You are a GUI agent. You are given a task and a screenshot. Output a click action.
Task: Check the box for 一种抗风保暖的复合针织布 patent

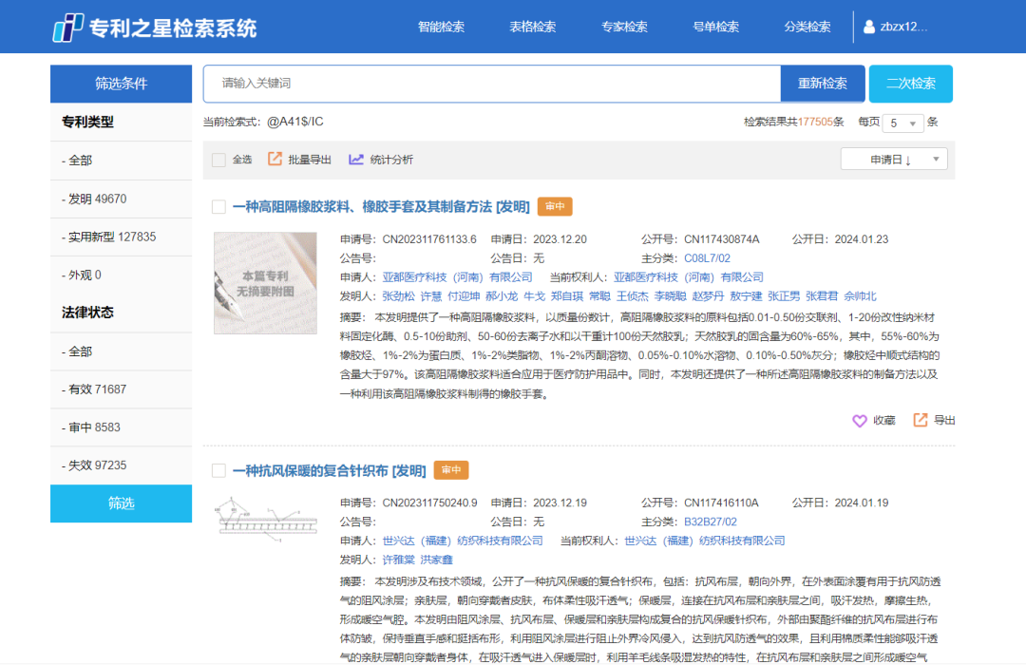[x=219, y=470]
